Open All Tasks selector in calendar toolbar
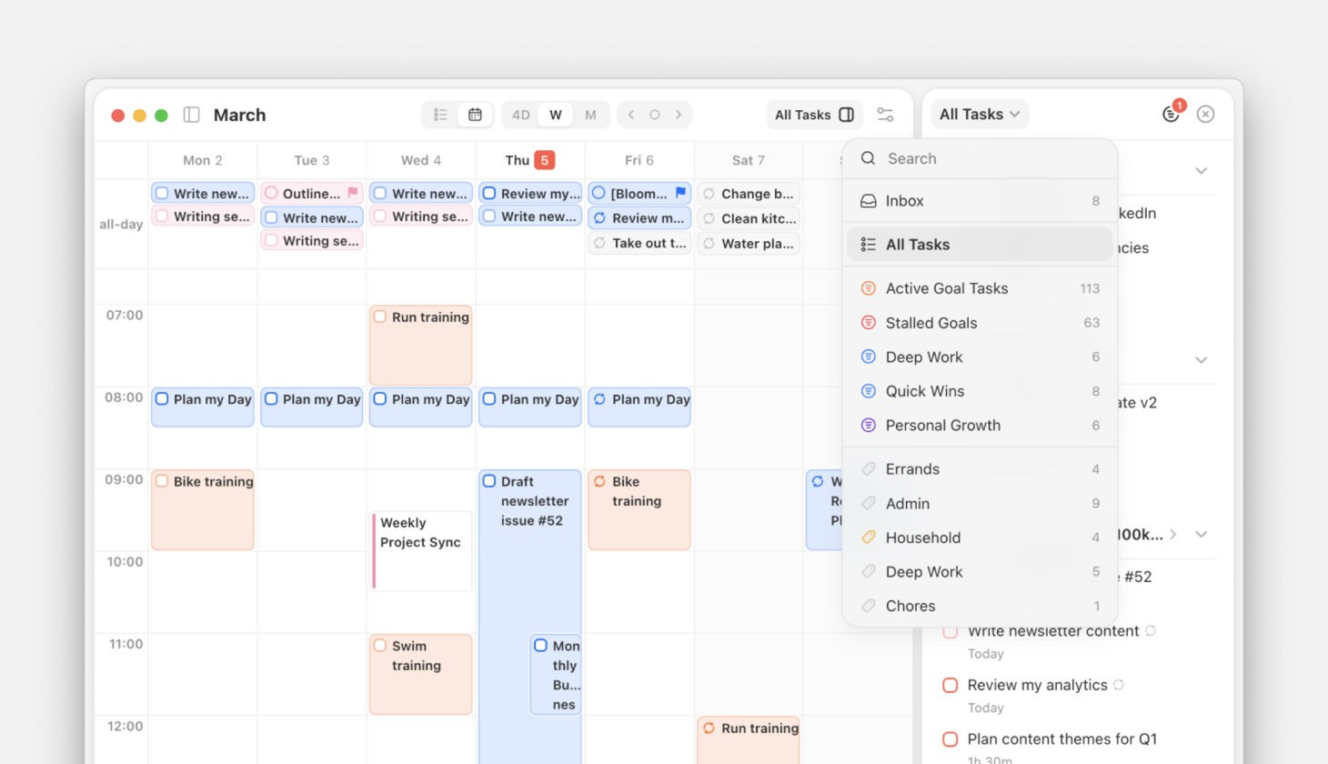The image size is (1328, 764). click(814, 115)
